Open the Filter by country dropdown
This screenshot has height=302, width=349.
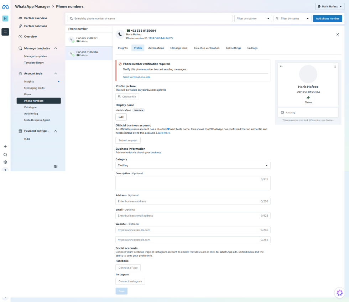(x=253, y=18)
